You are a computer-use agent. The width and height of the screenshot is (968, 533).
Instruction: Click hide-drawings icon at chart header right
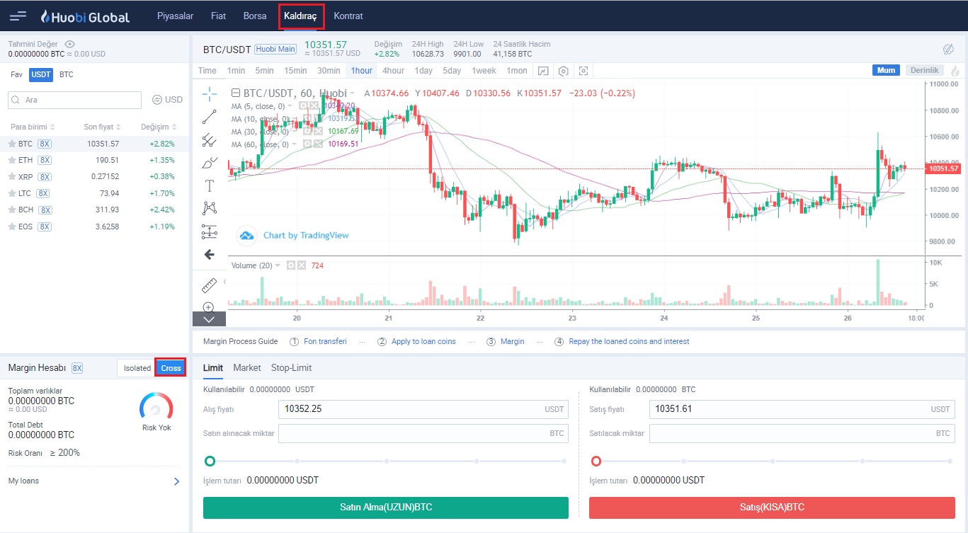tap(949, 49)
